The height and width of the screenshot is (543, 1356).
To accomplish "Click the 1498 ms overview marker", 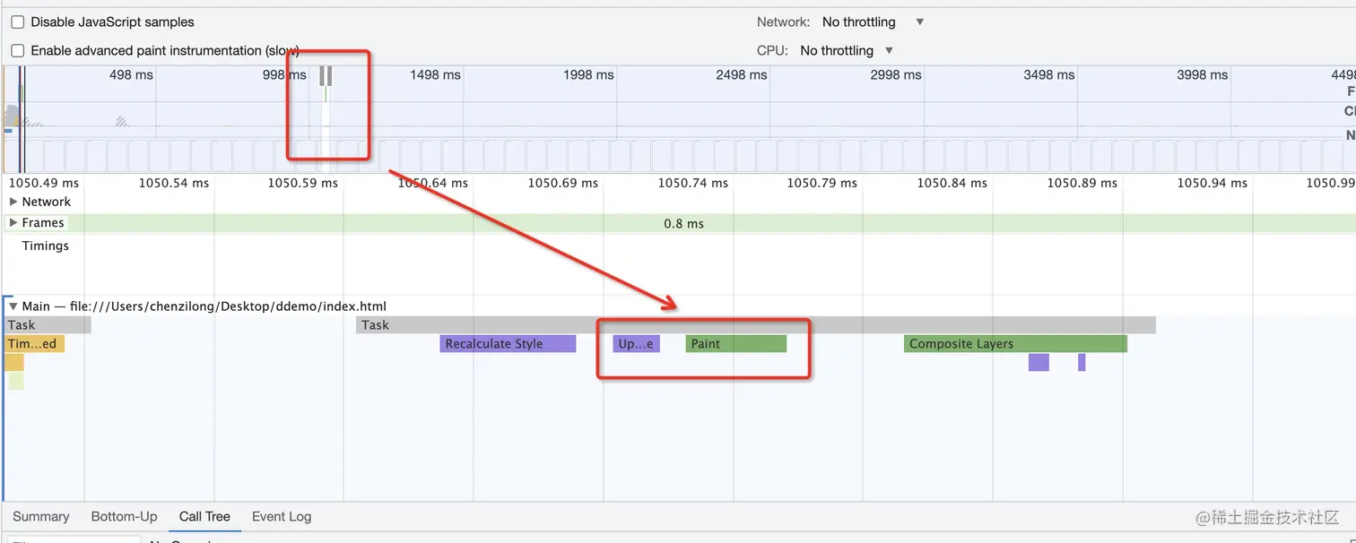I will [435, 75].
